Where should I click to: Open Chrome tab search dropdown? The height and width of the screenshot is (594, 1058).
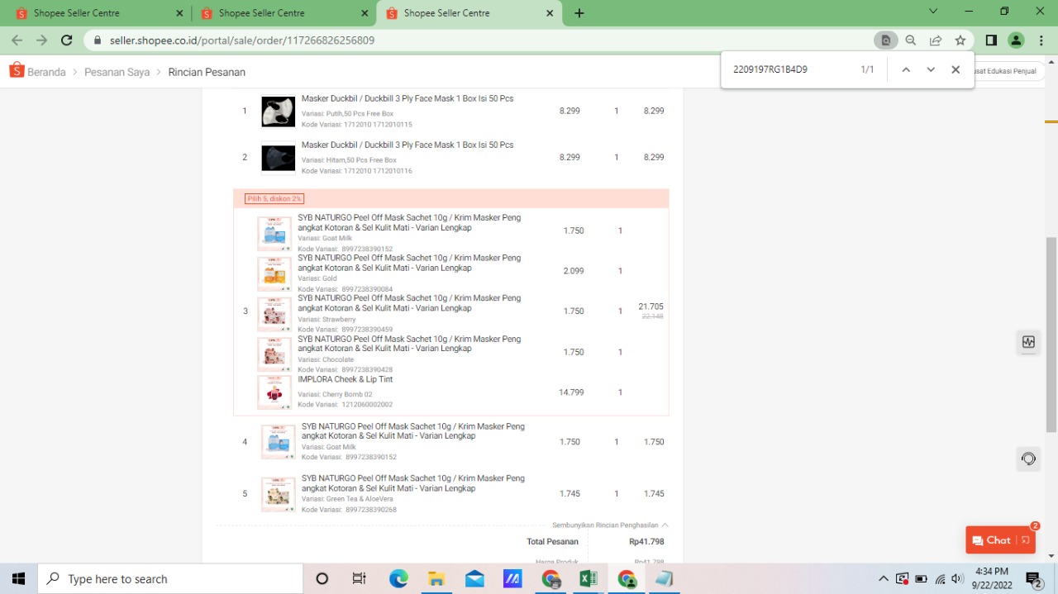click(933, 12)
